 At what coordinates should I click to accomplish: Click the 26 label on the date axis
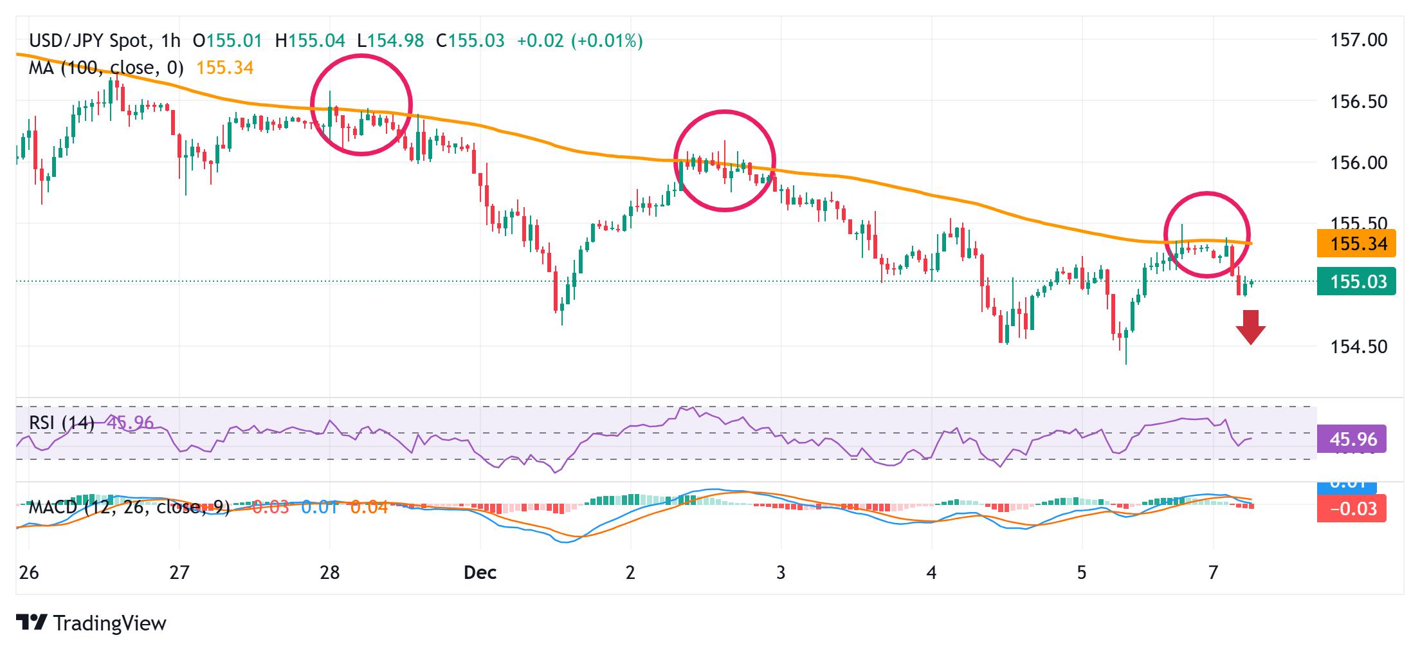[x=29, y=572]
